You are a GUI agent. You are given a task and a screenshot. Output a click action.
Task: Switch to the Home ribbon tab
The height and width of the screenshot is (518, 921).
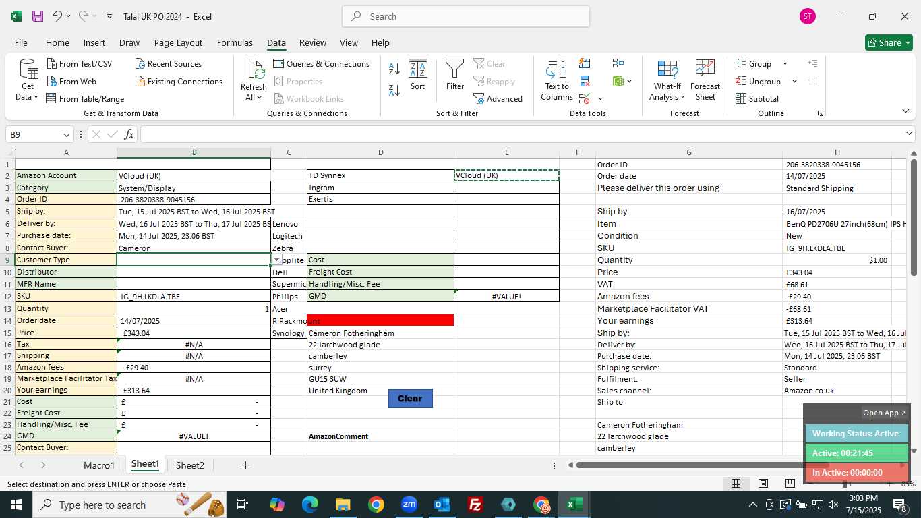click(x=57, y=42)
